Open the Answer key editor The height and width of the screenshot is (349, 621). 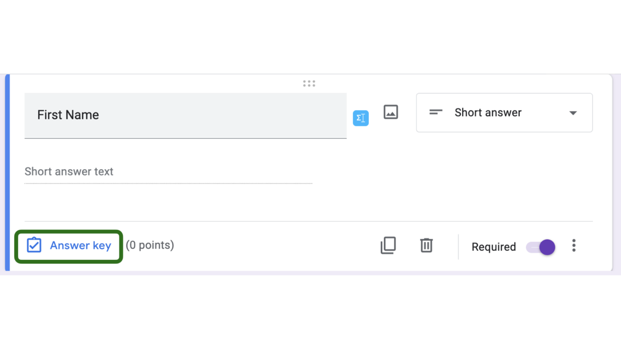[x=80, y=245]
